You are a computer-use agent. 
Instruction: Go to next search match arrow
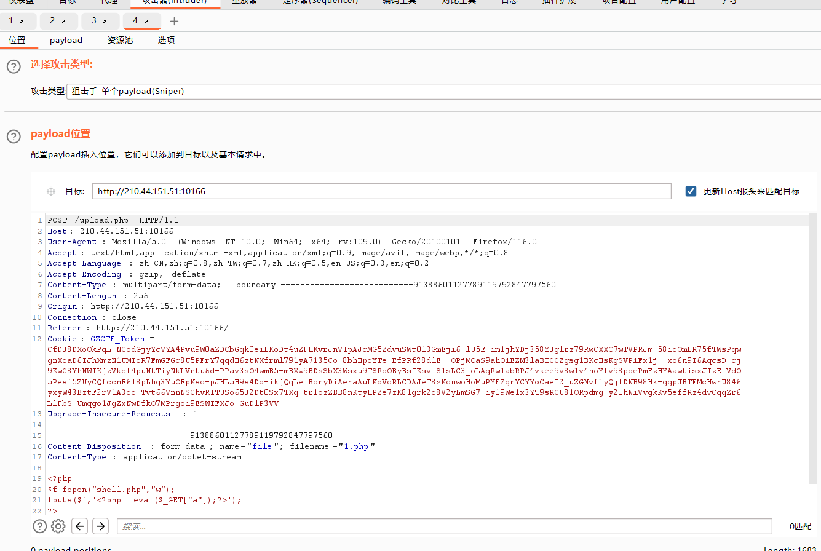point(101,526)
